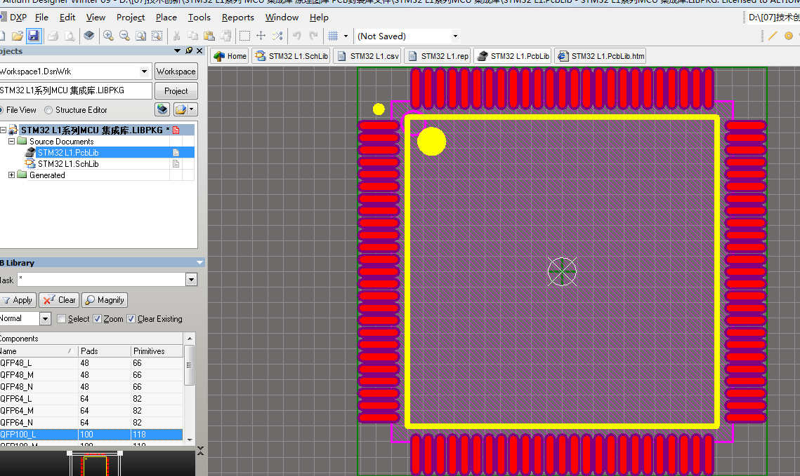Click the document status icon on STM32 L1.SchLib row

click(176, 164)
